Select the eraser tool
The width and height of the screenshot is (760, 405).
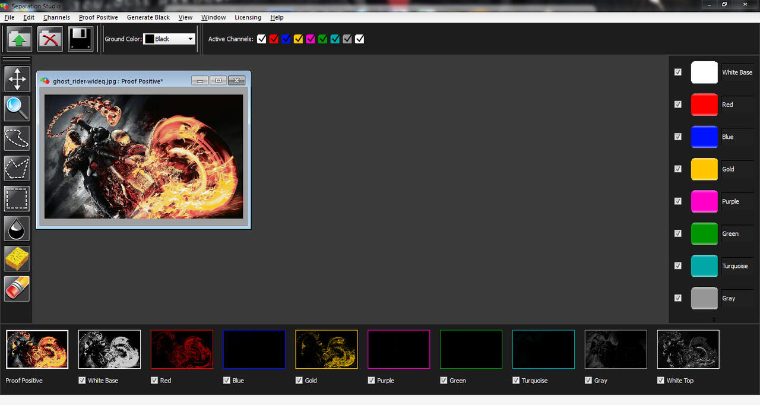click(x=17, y=289)
